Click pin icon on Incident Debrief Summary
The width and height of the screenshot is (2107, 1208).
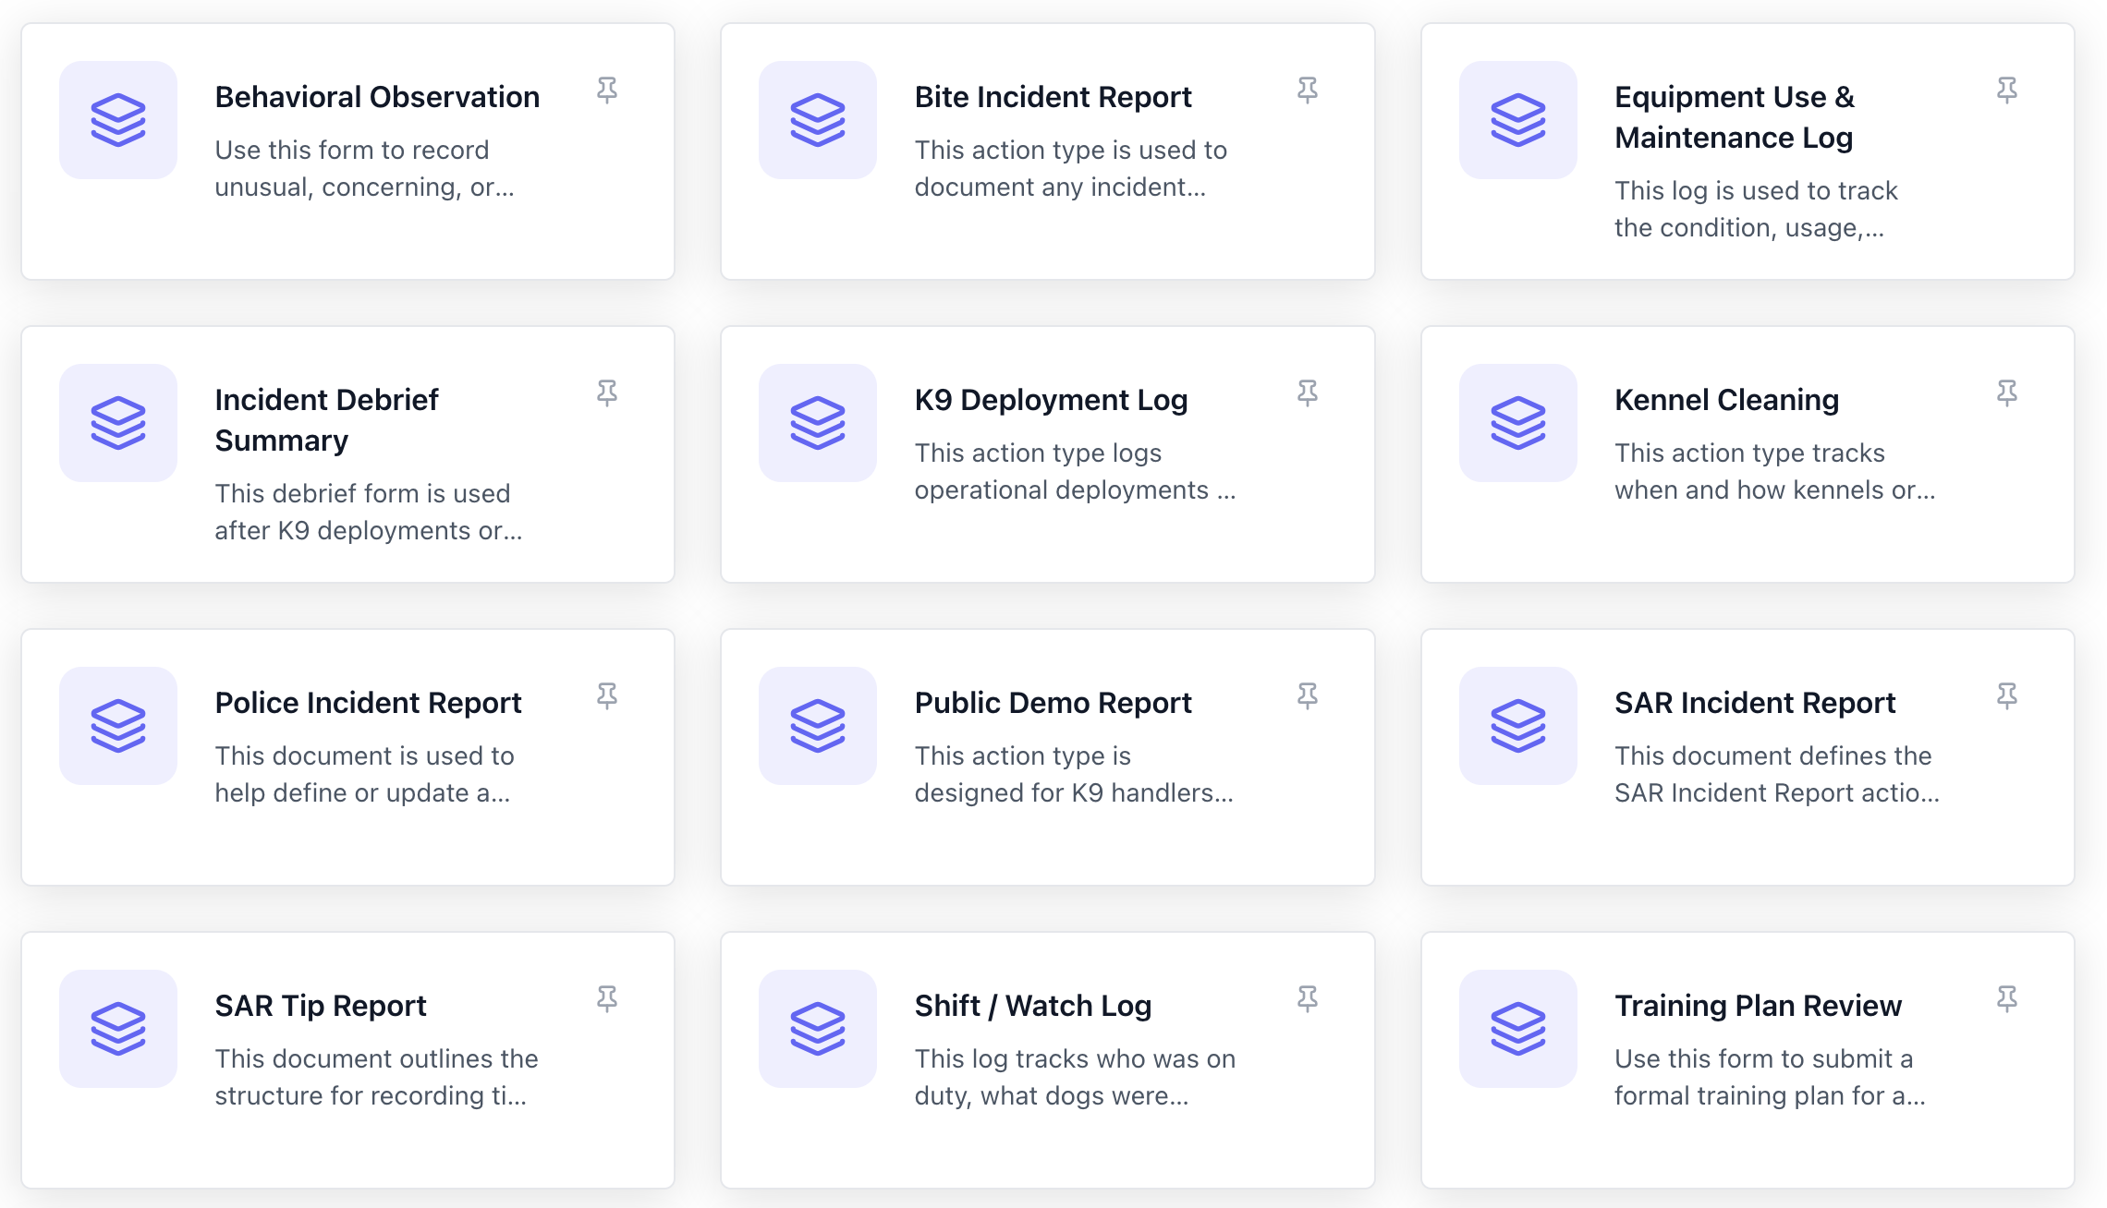607,393
